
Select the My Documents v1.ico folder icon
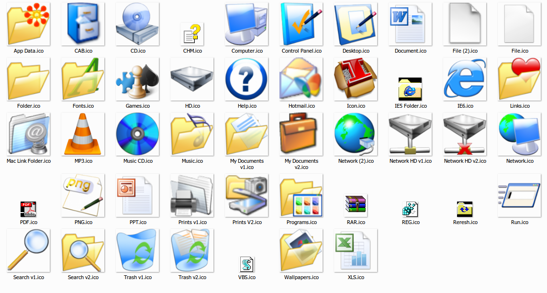[246, 134]
